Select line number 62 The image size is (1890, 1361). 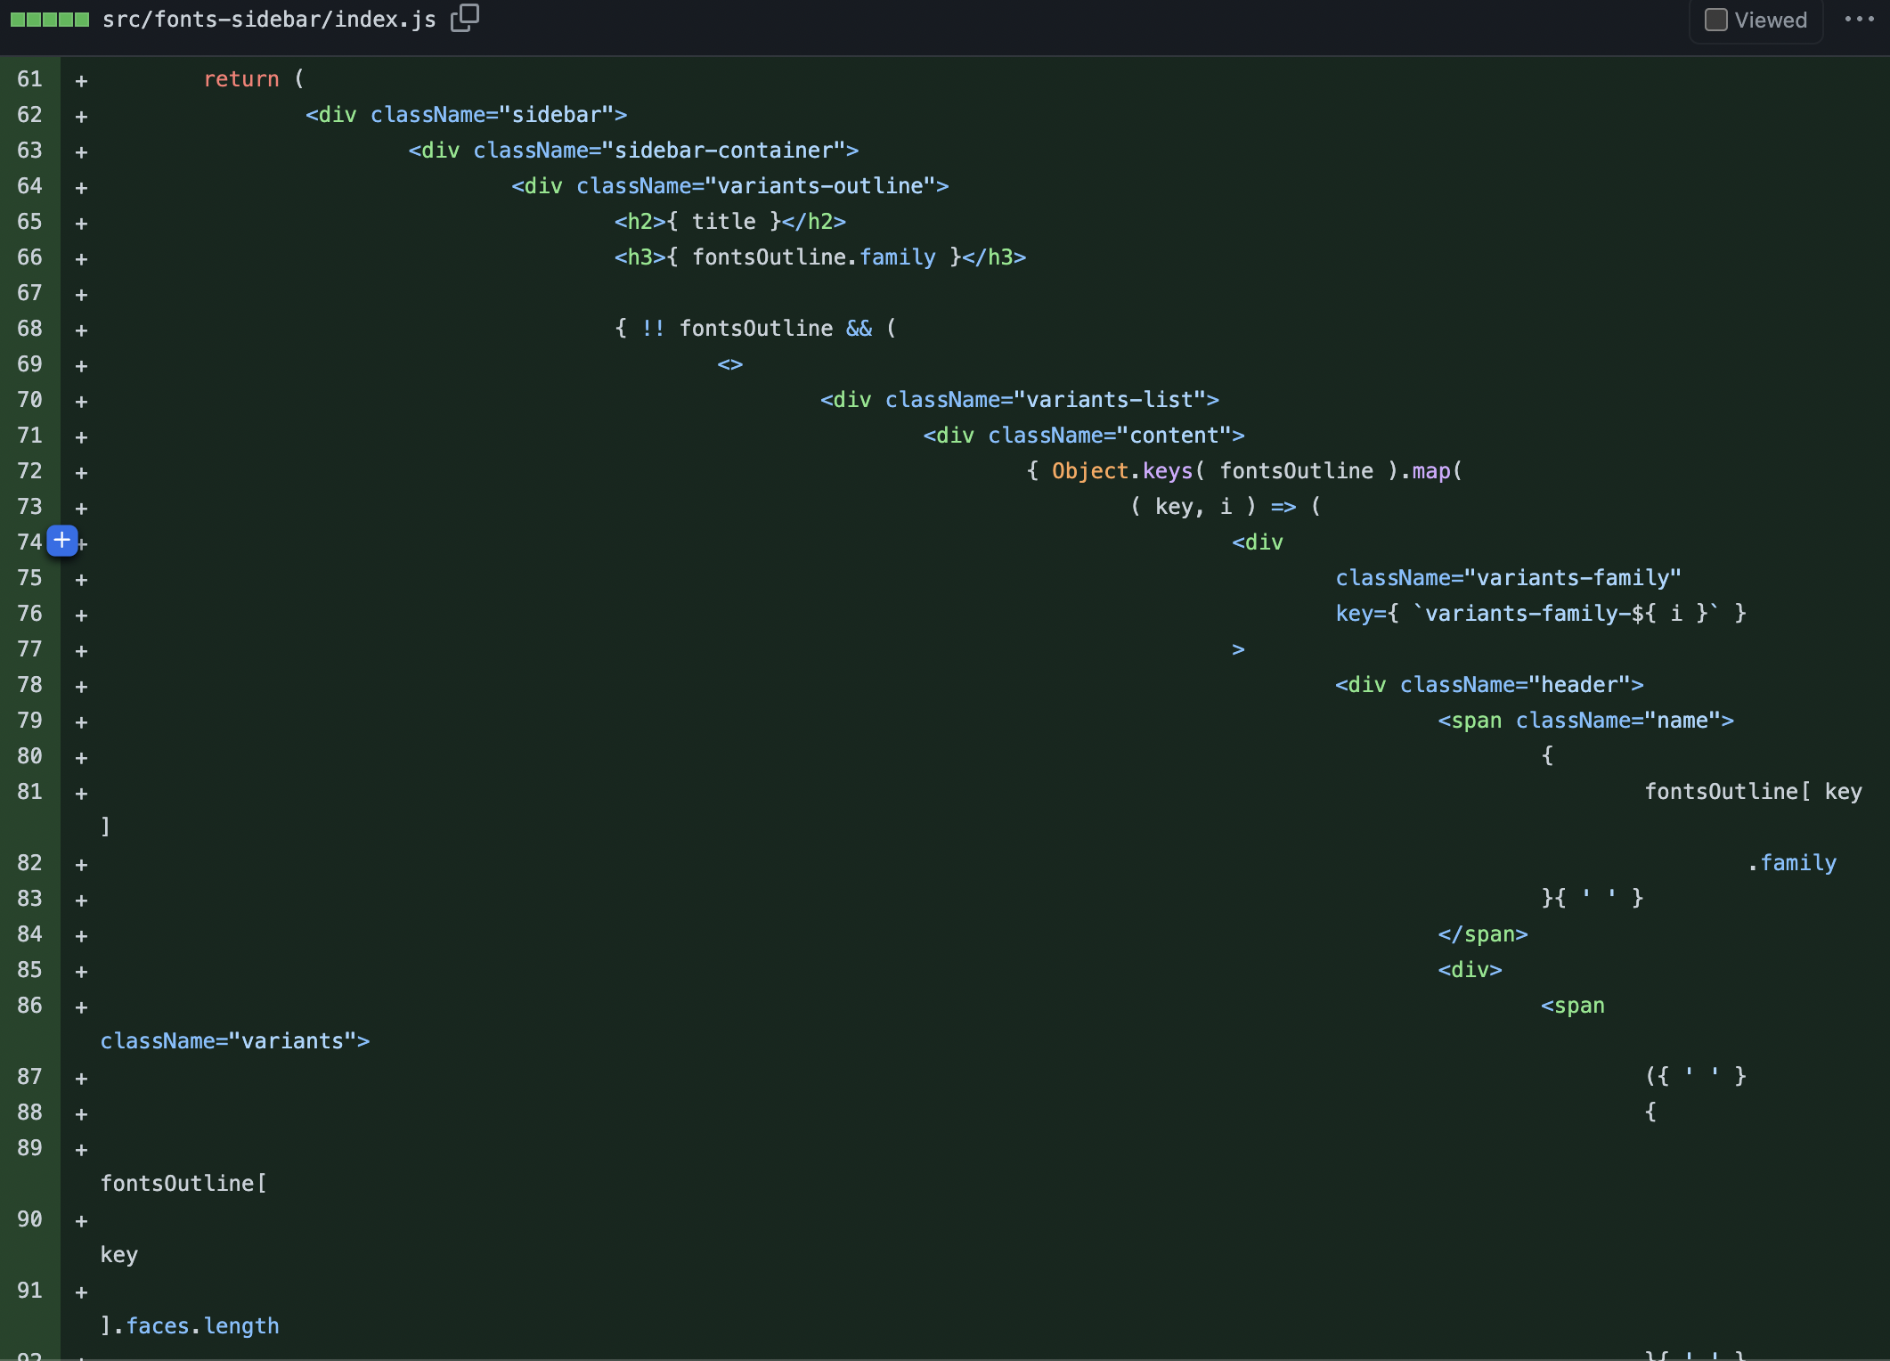(x=29, y=115)
